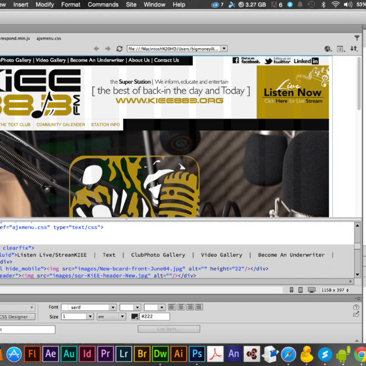Screen dimensions: 366x366
Task: Open Adobe Illustrator in the dock
Action: [178, 353]
